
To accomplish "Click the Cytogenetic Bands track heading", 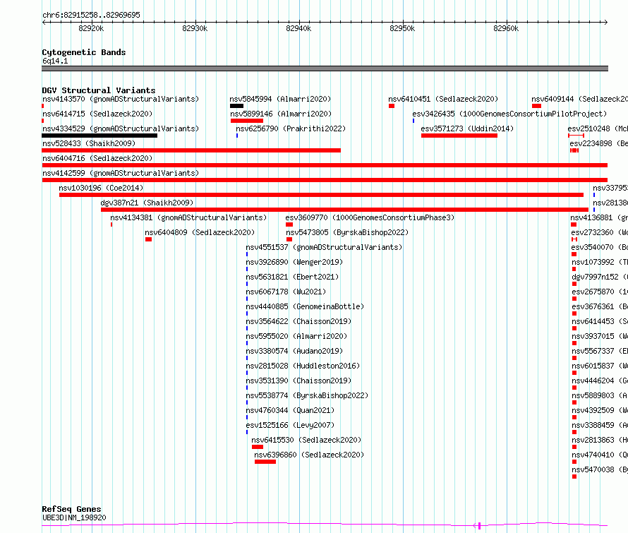I will 84,52.
